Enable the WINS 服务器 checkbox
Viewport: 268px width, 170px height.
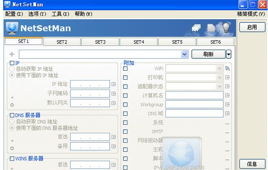click(12, 158)
